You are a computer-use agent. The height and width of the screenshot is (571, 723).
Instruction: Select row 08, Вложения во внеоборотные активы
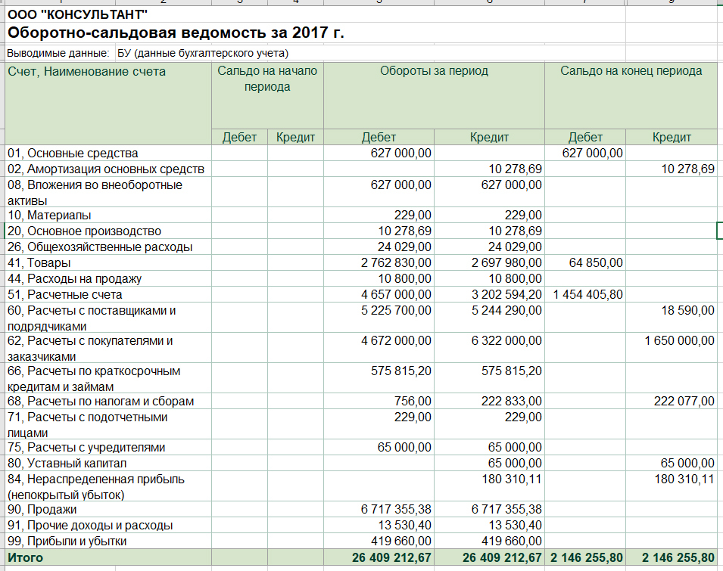pyautogui.click(x=362, y=192)
